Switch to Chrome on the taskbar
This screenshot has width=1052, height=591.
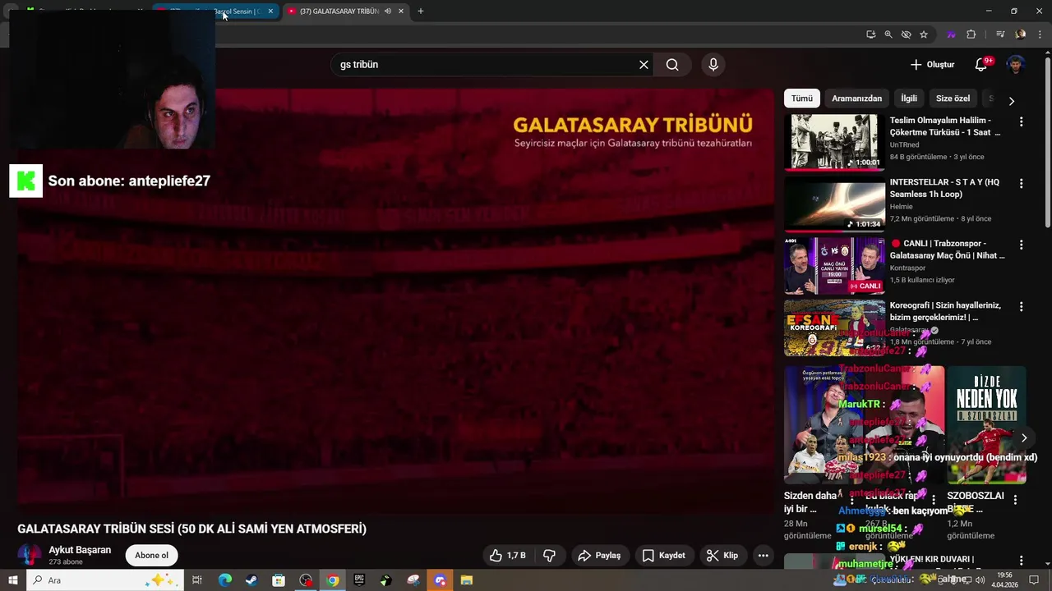332,580
